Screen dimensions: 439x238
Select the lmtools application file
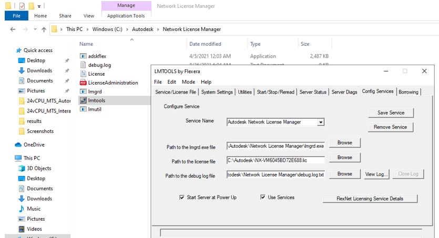[96, 100]
